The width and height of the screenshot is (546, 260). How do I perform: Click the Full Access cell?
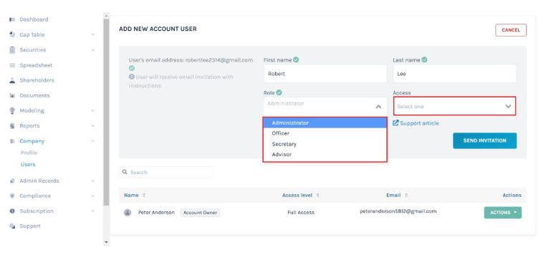click(301, 212)
